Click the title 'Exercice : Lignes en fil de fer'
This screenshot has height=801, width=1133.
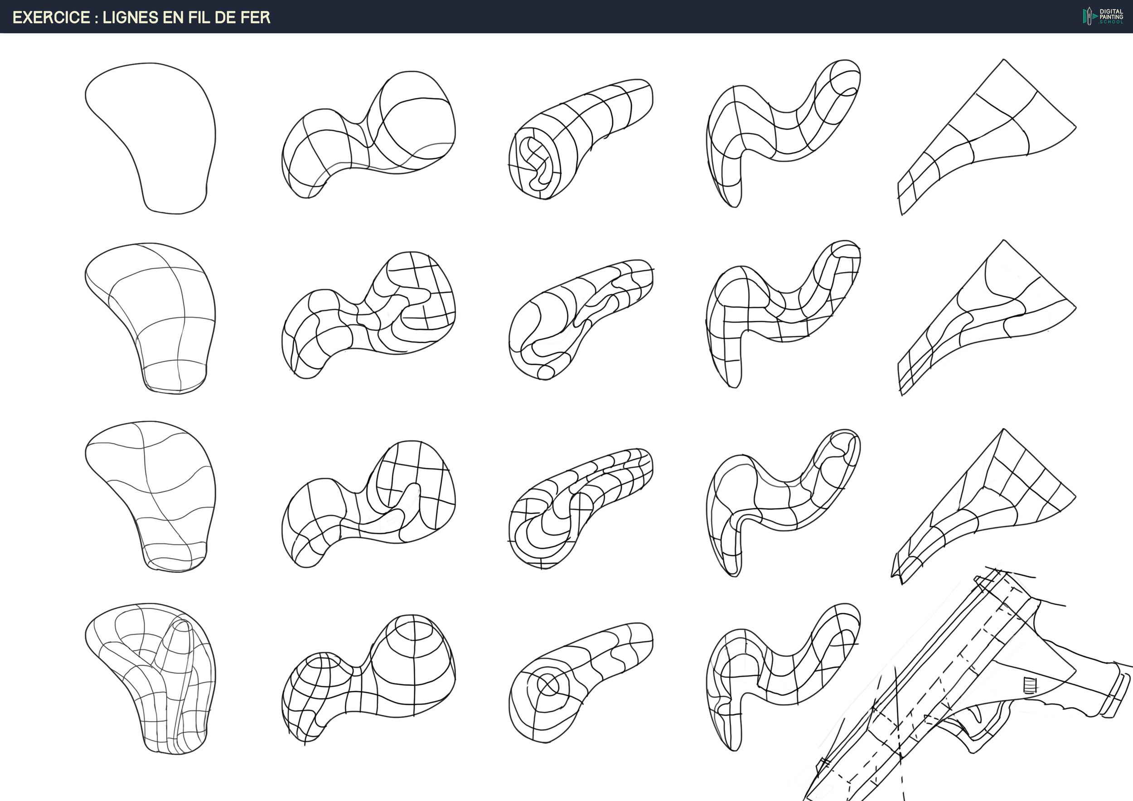141,17
